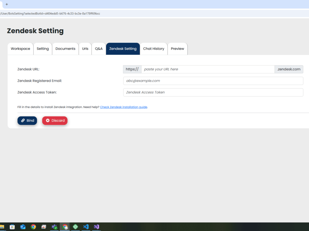Open File Explorer from the taskbar
The height and width of the screenshot is (231, 309).
point(2,227)
